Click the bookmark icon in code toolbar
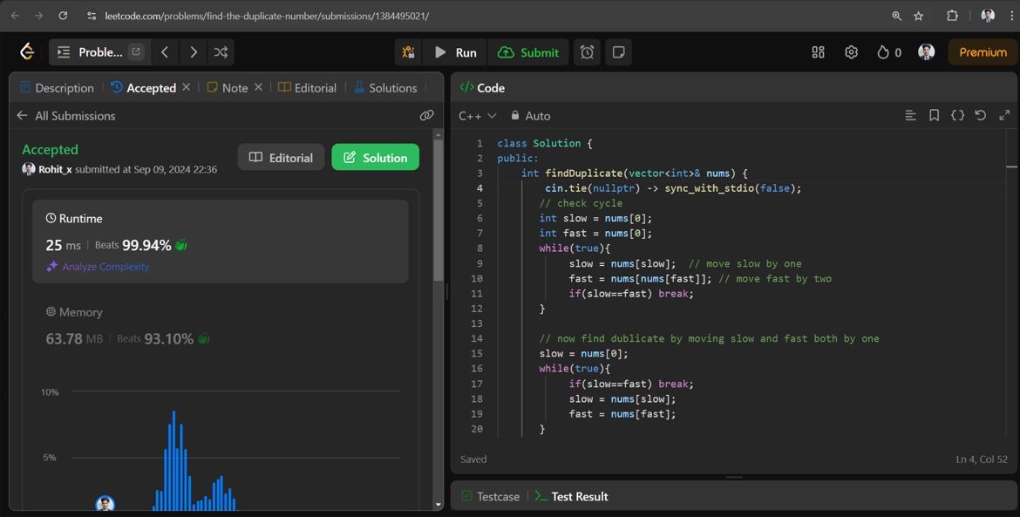 (935, 116)
